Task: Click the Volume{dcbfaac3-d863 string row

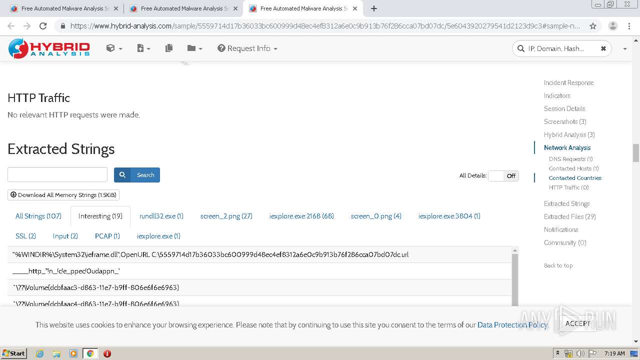Action: (259, 287)
